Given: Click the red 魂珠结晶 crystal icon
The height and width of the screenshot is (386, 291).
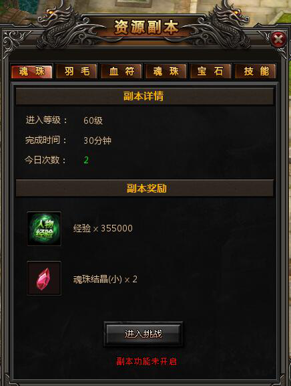Looking at the screenshot, I should [x=44, y=278].
